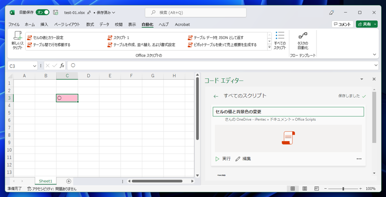Move the script gallery down one row

tap(270, 41)
